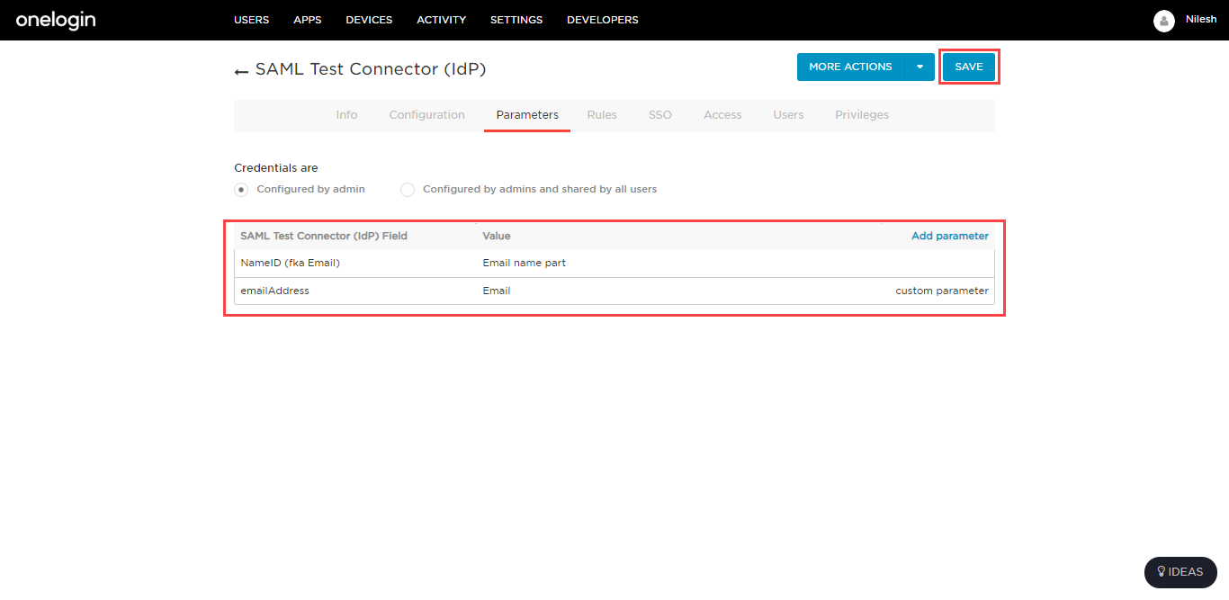Select Configured by admins and shared radio
The width and height of the screenshot is (1229, 600).
tap(408, 190)
